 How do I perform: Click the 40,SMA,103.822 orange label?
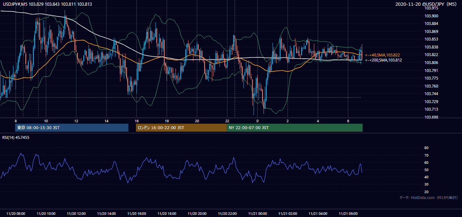tap(382, 55)
